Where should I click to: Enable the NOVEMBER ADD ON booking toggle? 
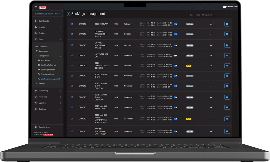[175, 55]
